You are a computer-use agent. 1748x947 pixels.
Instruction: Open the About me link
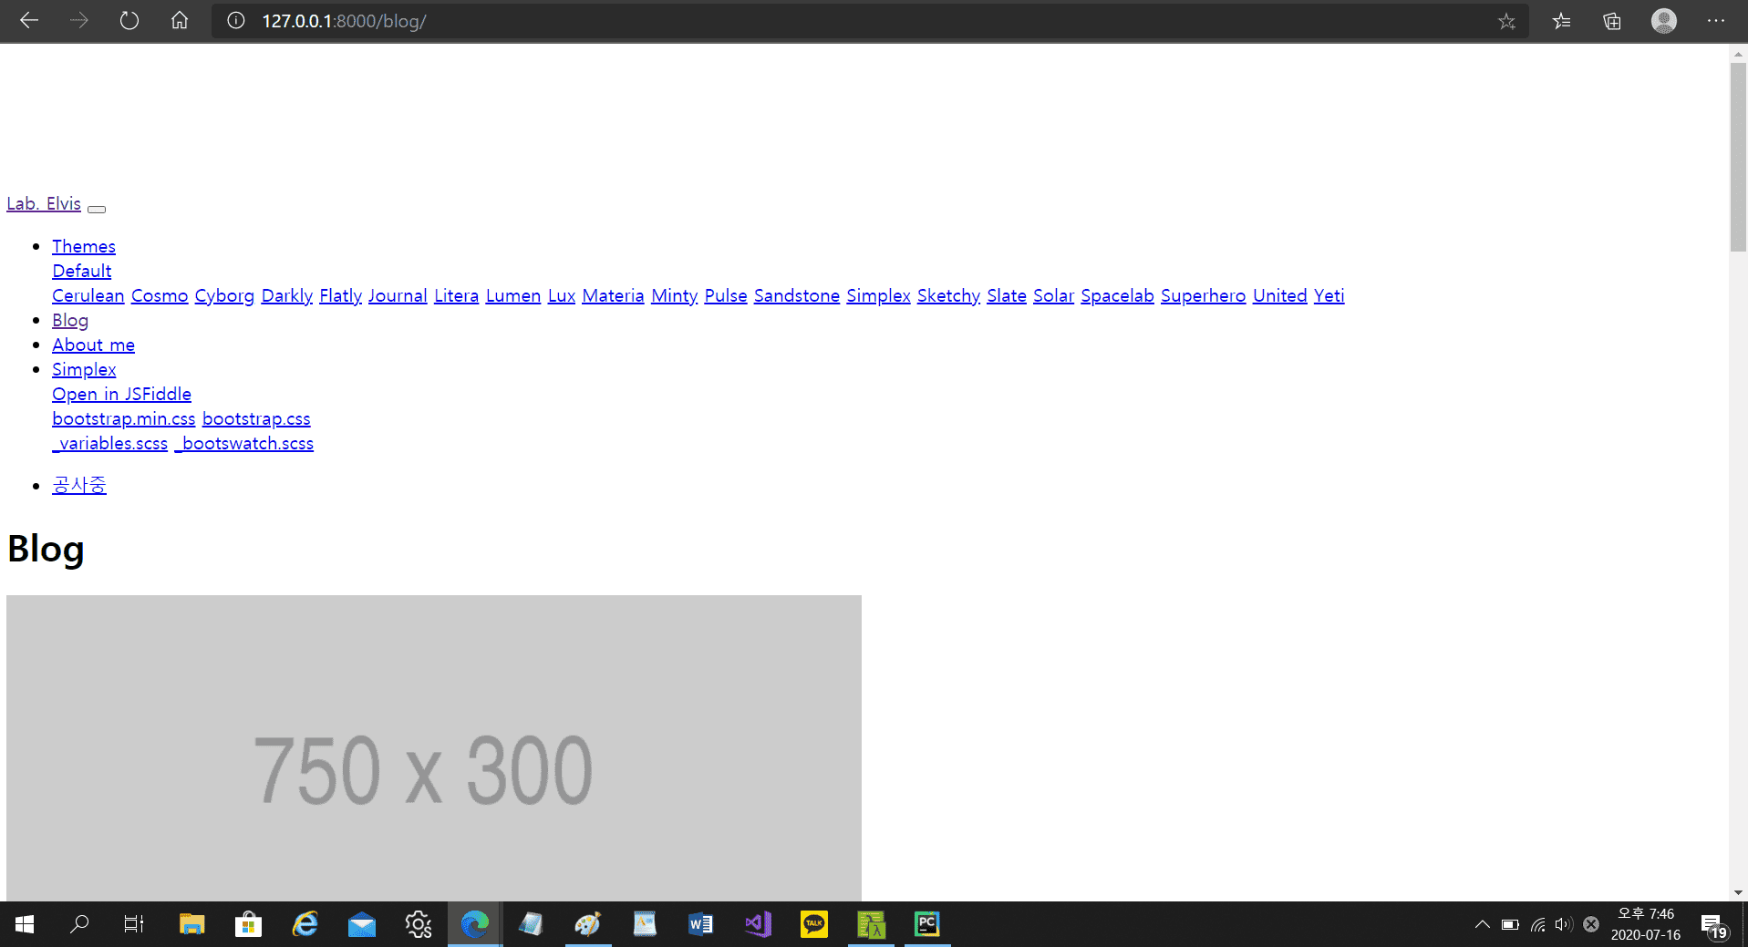click(x=93, y=345)
